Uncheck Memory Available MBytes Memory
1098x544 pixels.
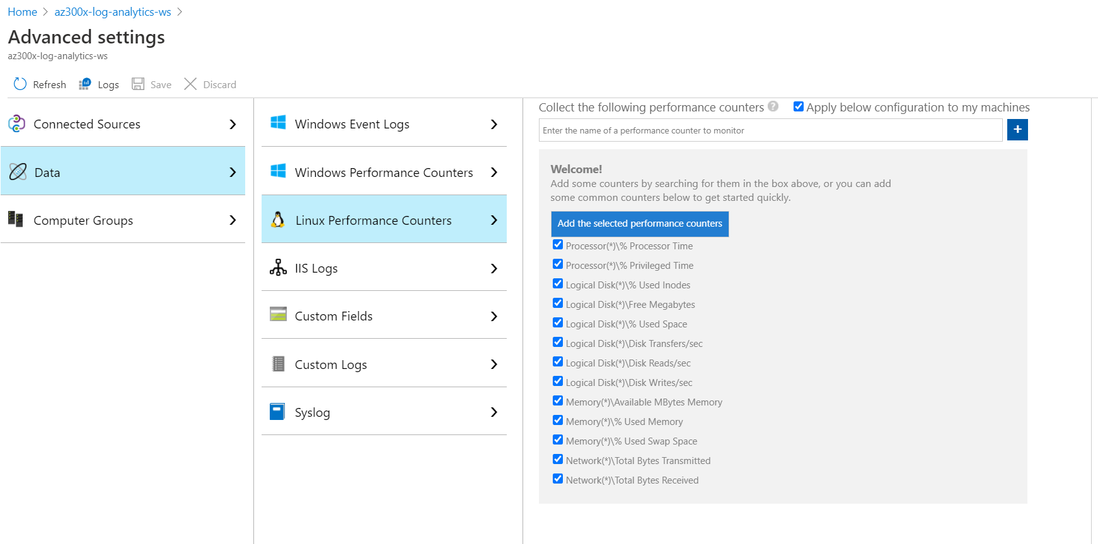[x=558, y=400]
